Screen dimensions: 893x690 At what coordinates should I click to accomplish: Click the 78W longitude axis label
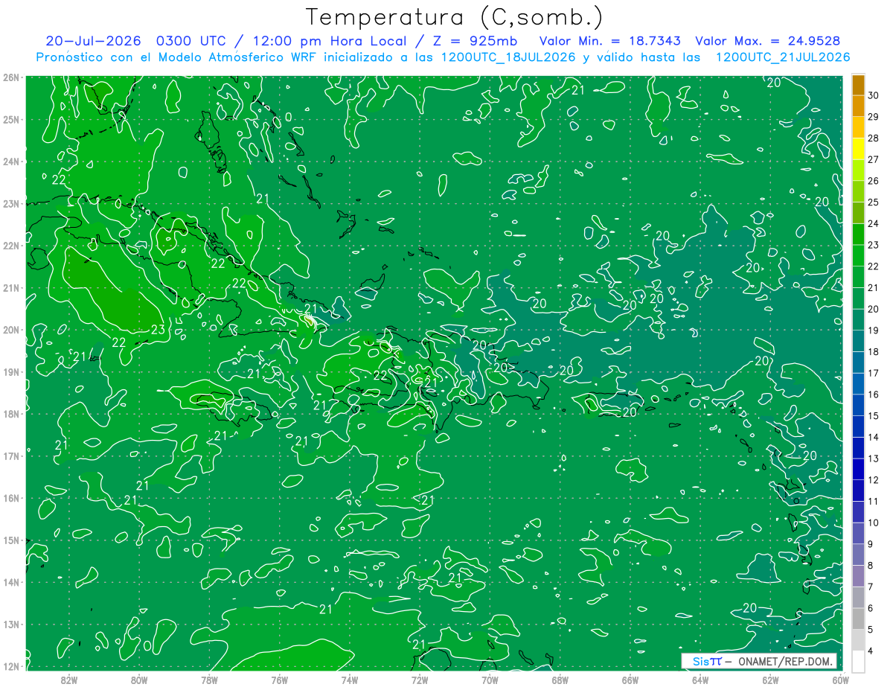(x=209, y=680)
